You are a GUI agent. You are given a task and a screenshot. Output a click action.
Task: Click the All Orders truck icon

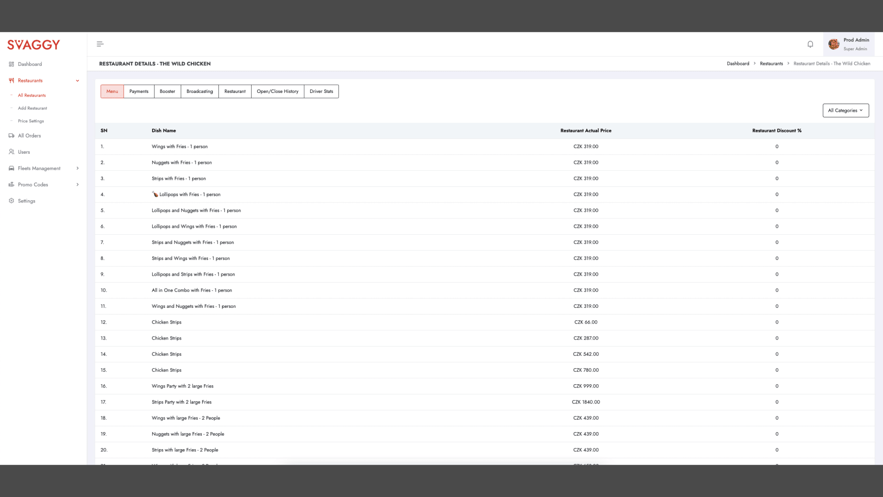point(11,136)
